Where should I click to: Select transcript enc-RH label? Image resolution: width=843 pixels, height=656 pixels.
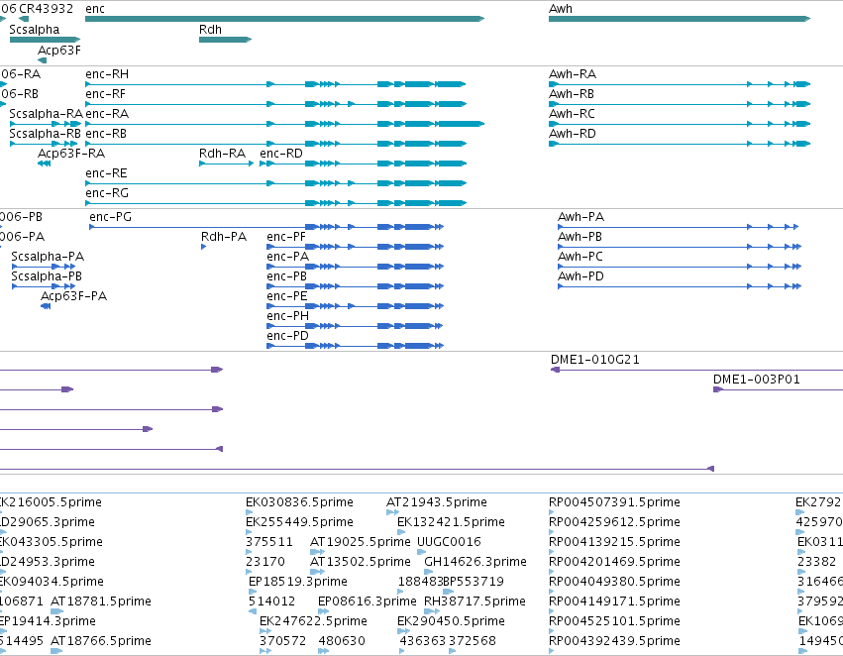(x=107, y=74)
